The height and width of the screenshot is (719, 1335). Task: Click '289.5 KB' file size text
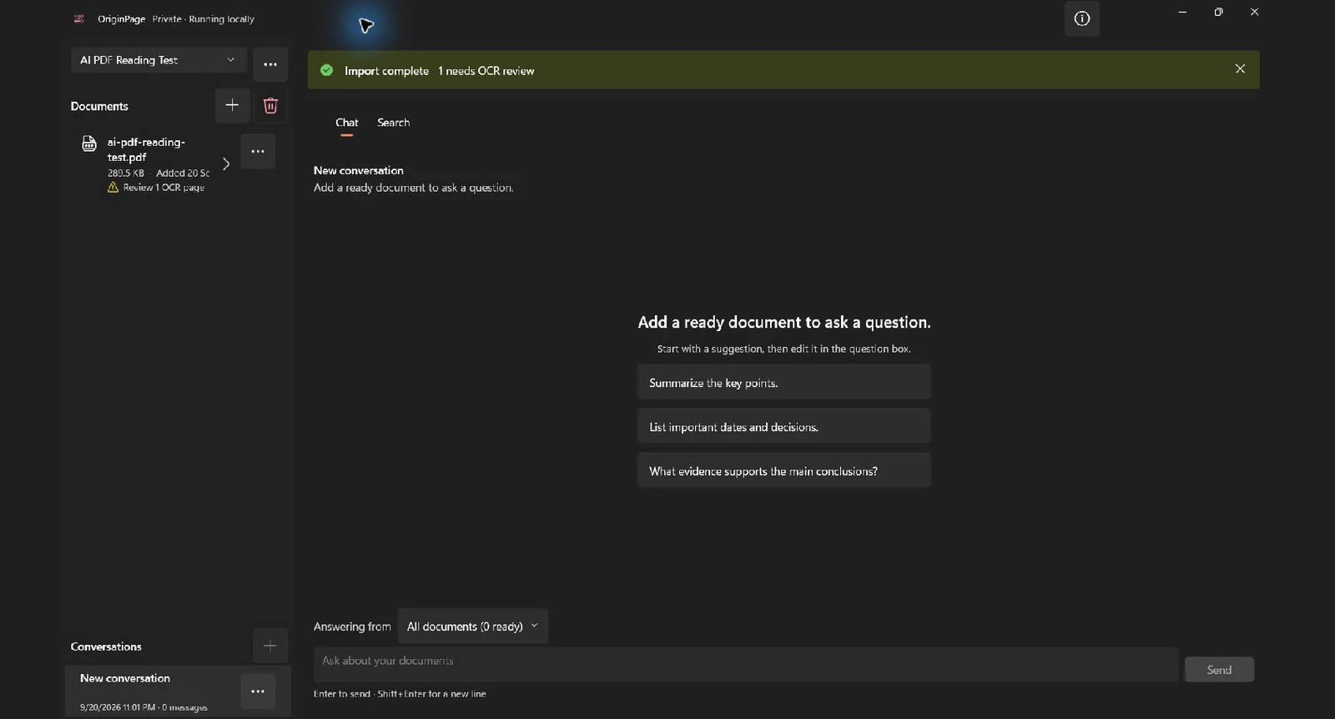(125, 173)
